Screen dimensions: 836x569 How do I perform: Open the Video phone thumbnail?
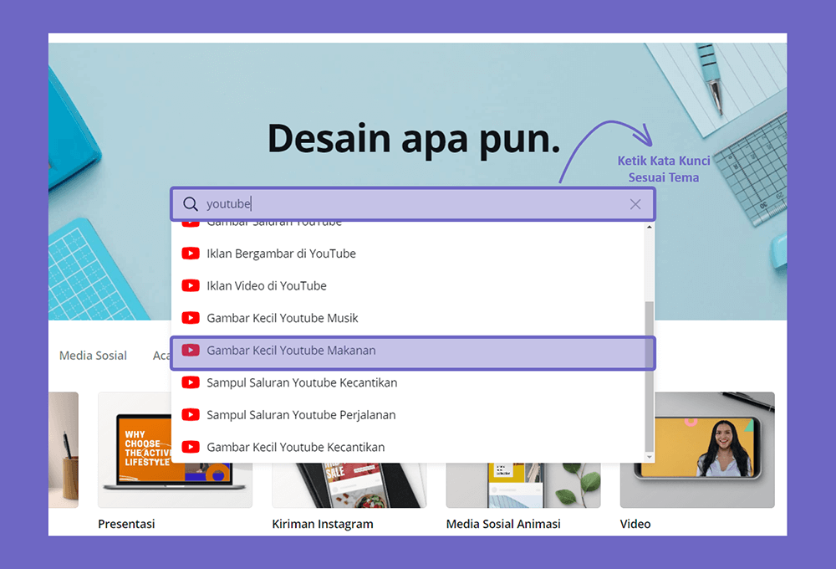(697, 450)
